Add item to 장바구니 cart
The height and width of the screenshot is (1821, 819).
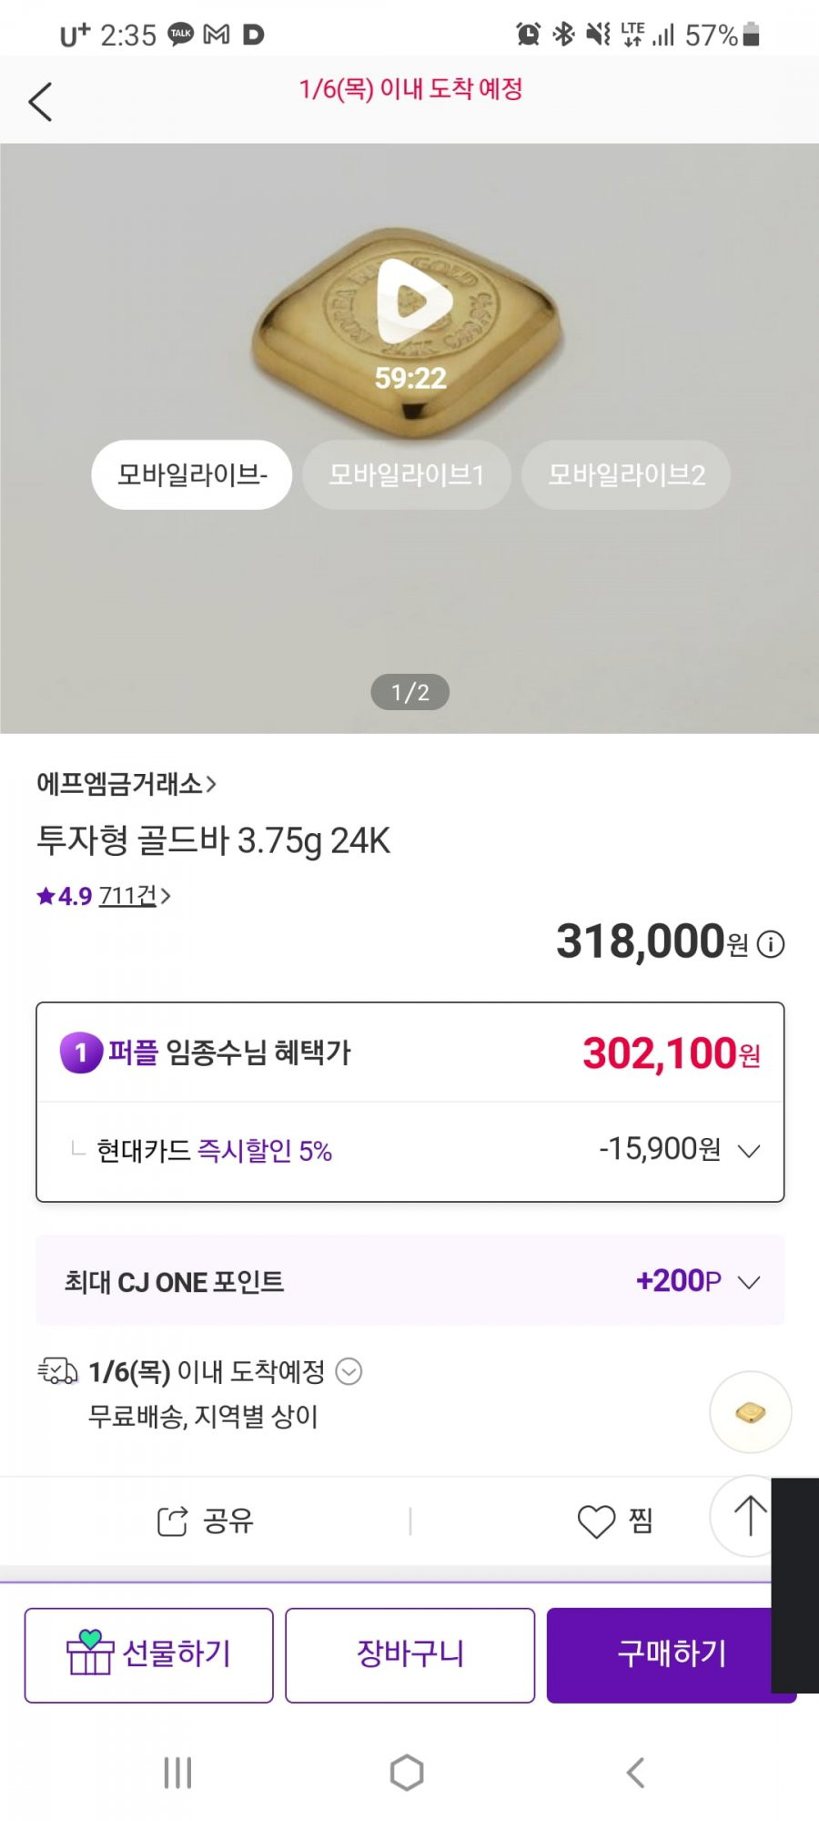[x=409, y=1654]
